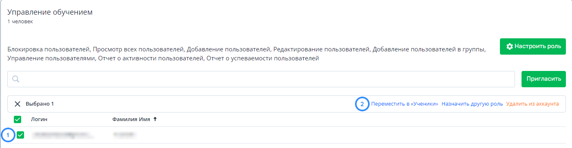Choose Назначить другую роль action
Image resolution: width=572 pixels, height=148 pixels.
point(472,104)
